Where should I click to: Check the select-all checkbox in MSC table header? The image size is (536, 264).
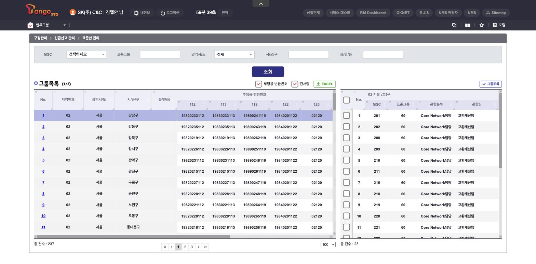[346, 100]
